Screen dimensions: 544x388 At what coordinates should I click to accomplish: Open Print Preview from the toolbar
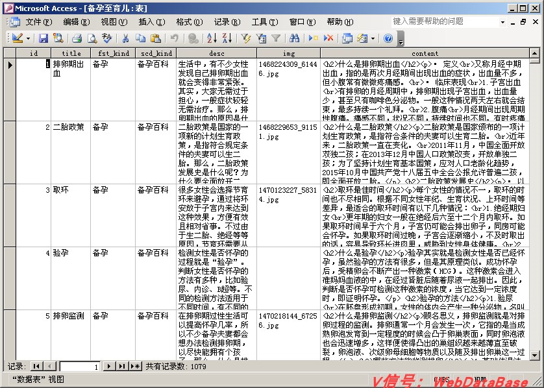point(92,38)
